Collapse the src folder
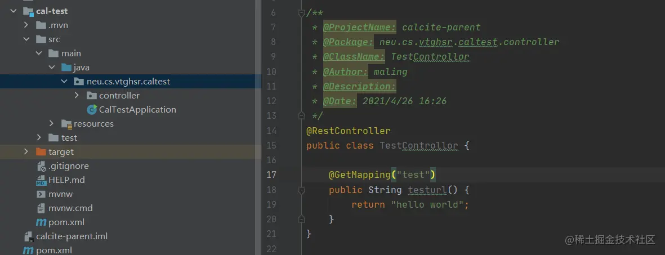Screen dimensions: 665x255 click(x=26, y=39)
